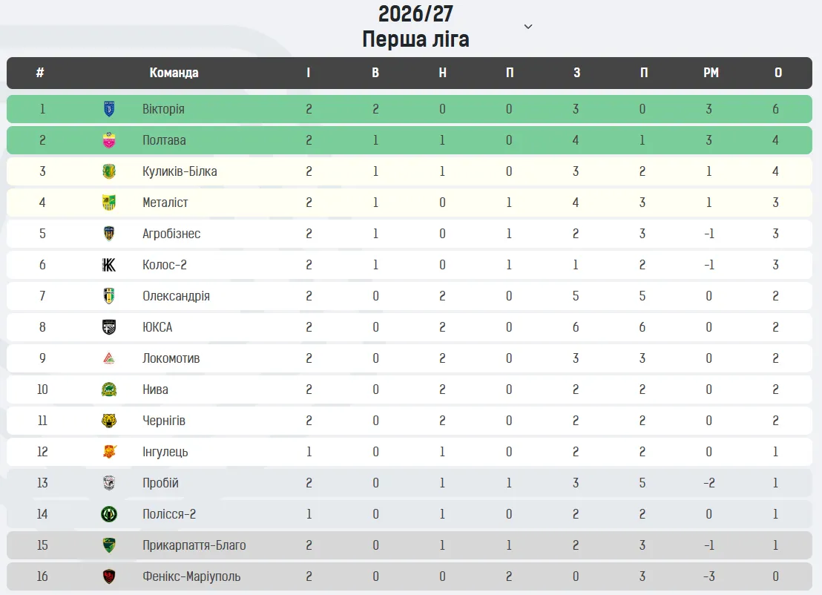The height and width of the screenshot is (595, 822).
Task: Click the РМ column header
Action: 711,73
